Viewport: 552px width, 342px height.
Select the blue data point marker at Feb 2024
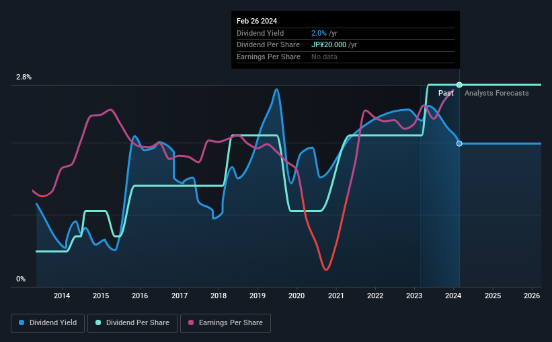459,143
